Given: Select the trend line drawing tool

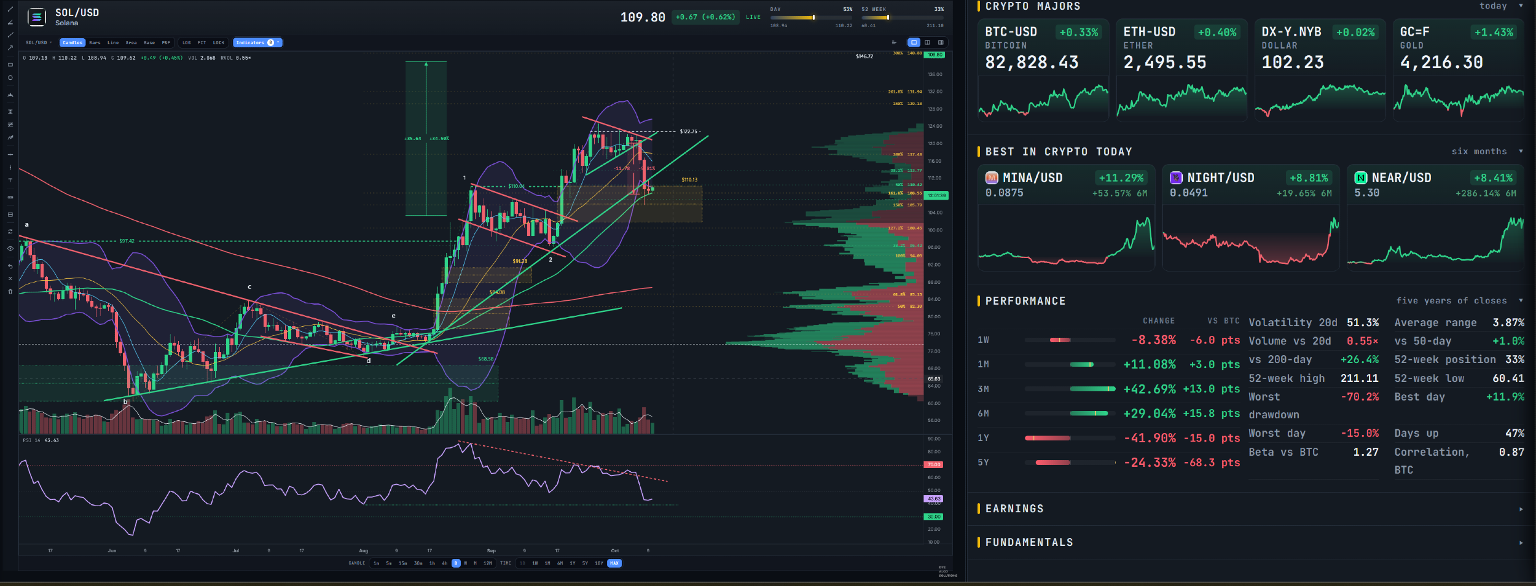Looking at the screenshot, I should pos(10,9).
